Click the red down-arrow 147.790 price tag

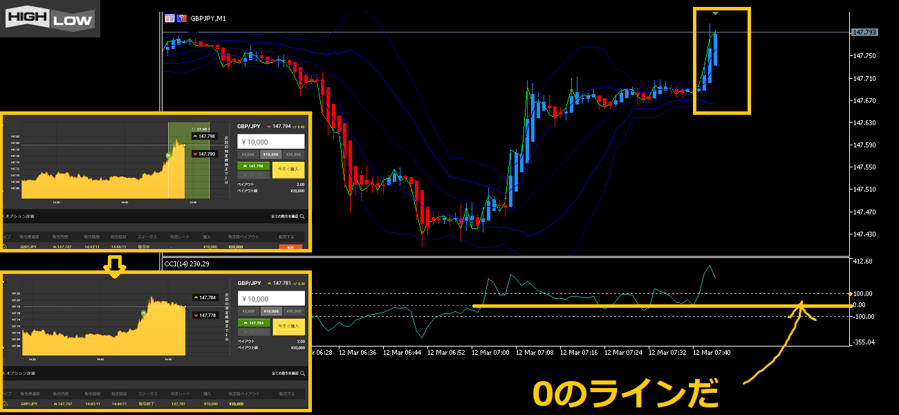pyautogui.click(x=204, y=153)
